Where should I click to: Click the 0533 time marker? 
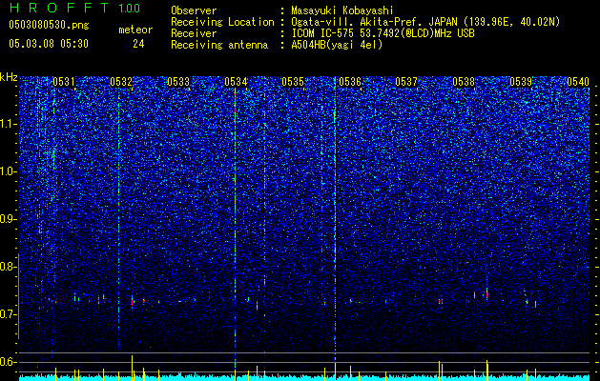[178, 82]
